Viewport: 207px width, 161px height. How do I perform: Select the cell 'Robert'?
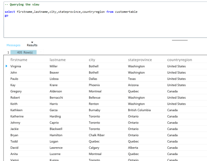coord(15,98)
